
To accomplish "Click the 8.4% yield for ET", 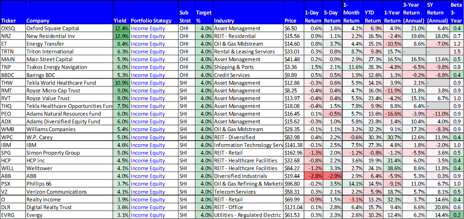I will [121, 44].
